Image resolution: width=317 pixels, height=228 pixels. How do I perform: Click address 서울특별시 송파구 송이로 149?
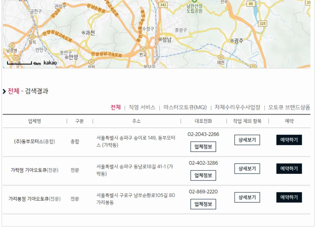tap(135, 141)
